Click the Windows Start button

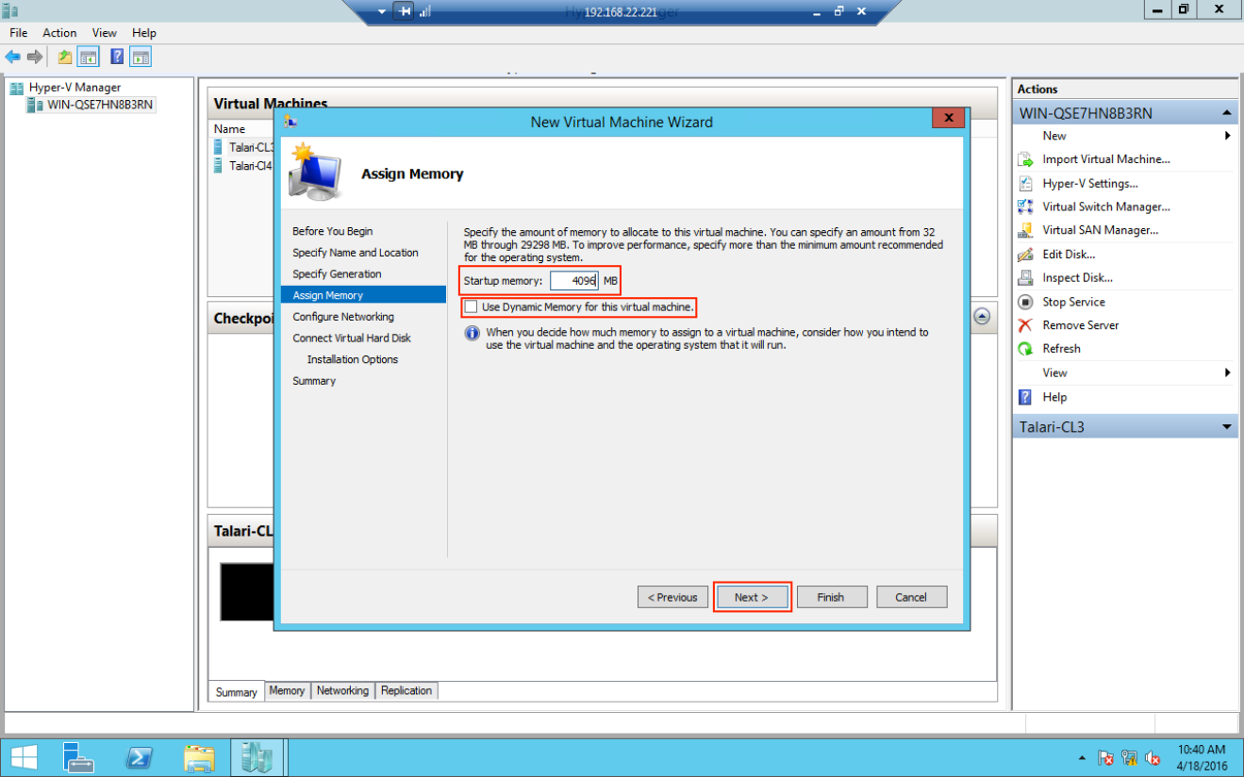[25, 757]
